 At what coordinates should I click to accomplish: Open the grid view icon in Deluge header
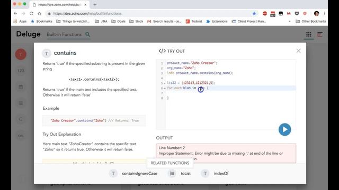308,34
